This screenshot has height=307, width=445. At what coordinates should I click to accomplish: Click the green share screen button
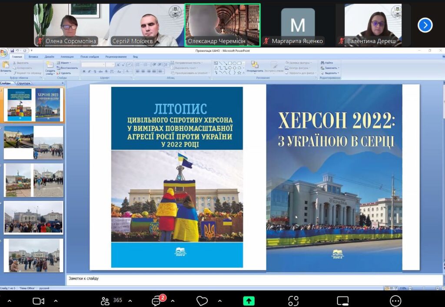249,301
